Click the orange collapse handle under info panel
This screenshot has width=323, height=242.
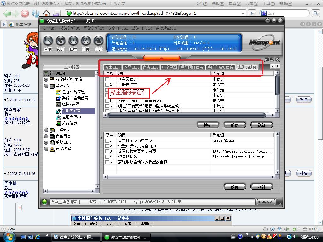161,58
